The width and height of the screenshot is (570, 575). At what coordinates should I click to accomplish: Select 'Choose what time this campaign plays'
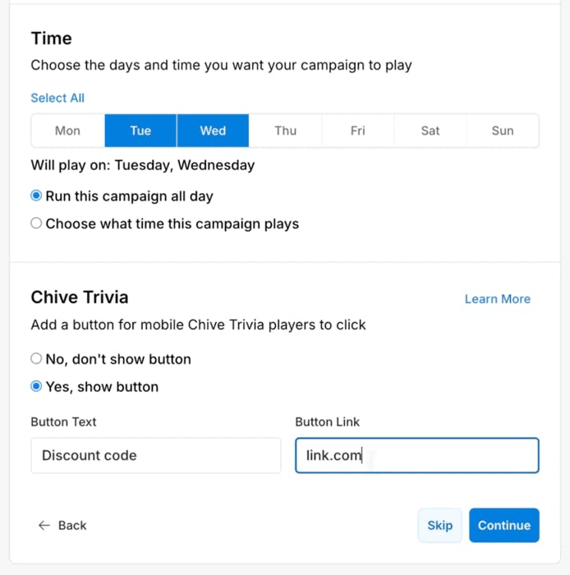tap(36, 223)
